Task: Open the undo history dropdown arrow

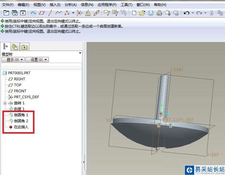Action: 193,13
